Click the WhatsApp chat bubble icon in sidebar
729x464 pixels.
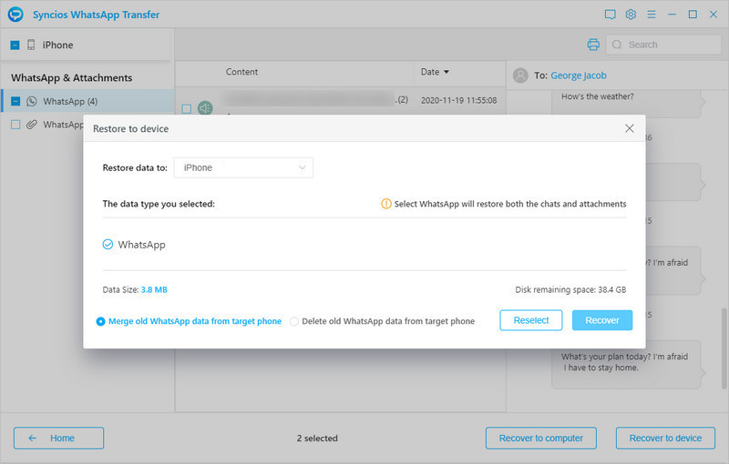[32, 101]
